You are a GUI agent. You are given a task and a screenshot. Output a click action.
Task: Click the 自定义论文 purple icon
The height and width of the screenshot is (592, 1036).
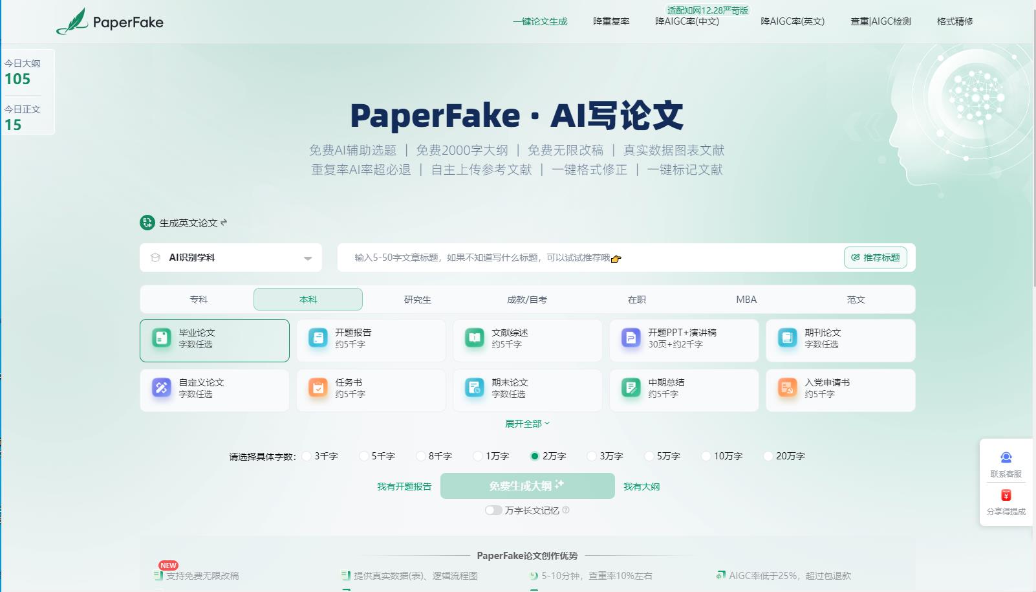(161, 388)
